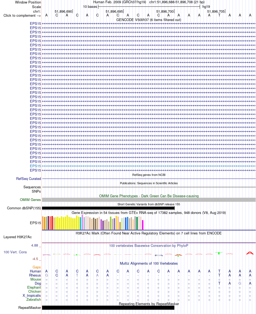The height and width of the screenshot is (314, 256).
Task: Click the Human species label
Action: pos(35,271)
